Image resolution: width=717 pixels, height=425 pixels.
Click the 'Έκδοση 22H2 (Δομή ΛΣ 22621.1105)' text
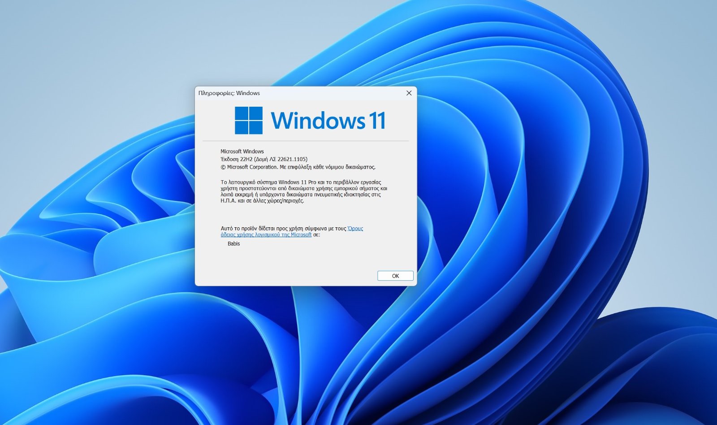coord(264,159)
